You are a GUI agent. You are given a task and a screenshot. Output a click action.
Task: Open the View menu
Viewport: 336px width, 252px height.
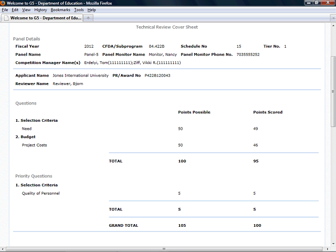26,10
